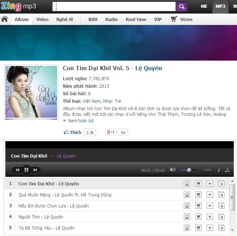The image size is (237, 236).
Task: Mute the player volume speaker icon
Action: (172, 170)
